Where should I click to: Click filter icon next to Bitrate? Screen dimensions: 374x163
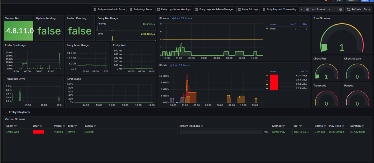click(x=325, y=126)
